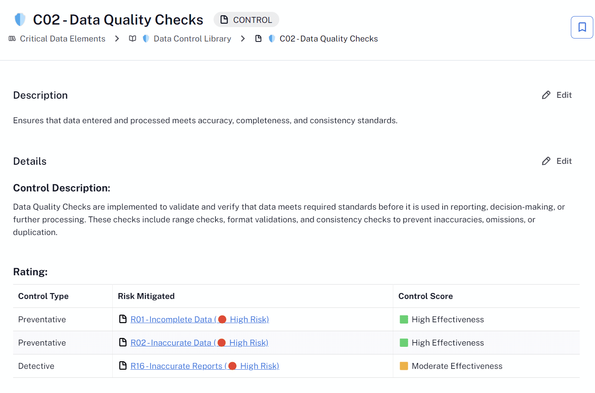Screen dimensions: 595x393
Task: Click the document icon beside the R01 link
Action: [122, 319]
